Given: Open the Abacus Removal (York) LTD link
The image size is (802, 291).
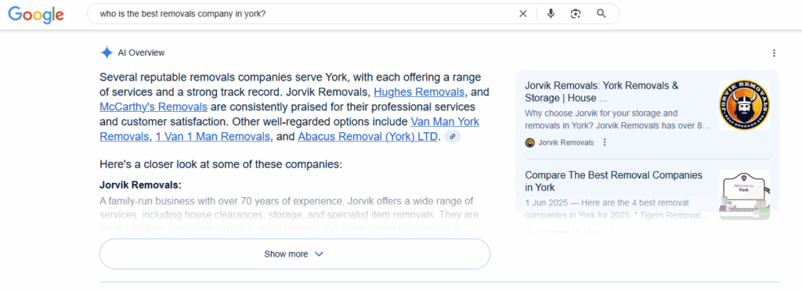Looking at the screenshot, I should [368, 137].
